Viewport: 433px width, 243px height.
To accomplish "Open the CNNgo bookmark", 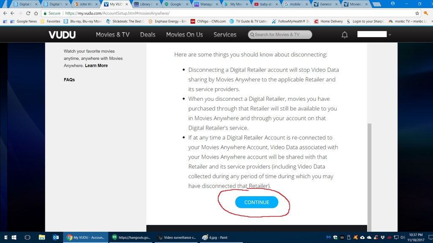I will click(x=208, y=21).
